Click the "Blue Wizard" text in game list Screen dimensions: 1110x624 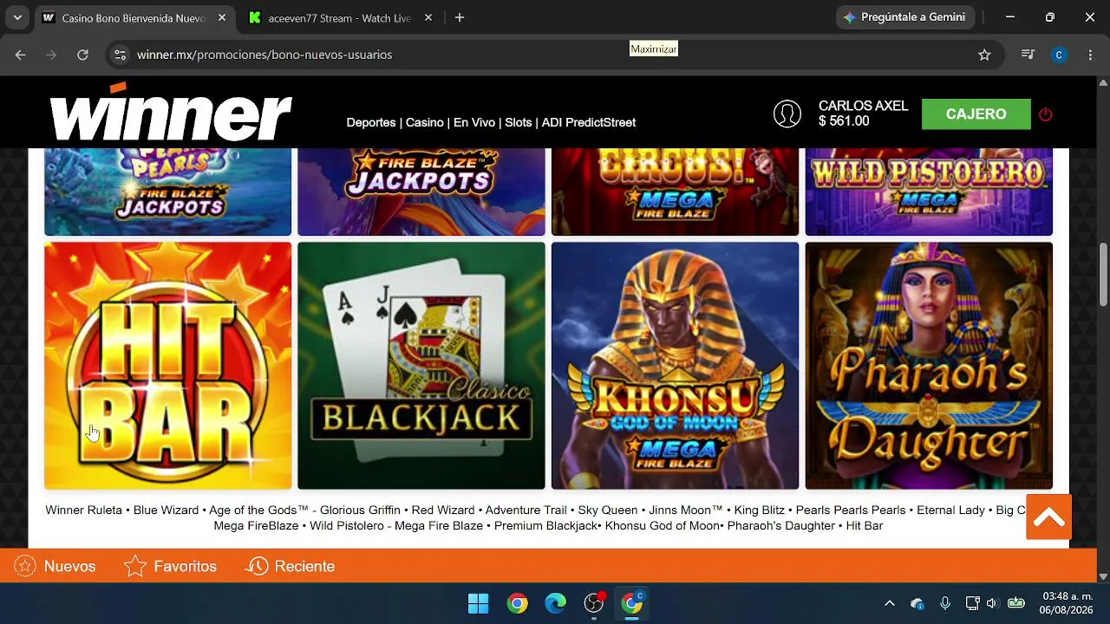click(166, 510)
